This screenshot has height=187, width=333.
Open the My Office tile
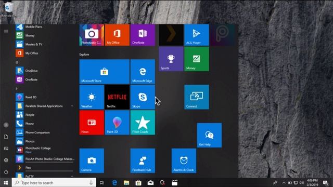[x=117, y=35]
